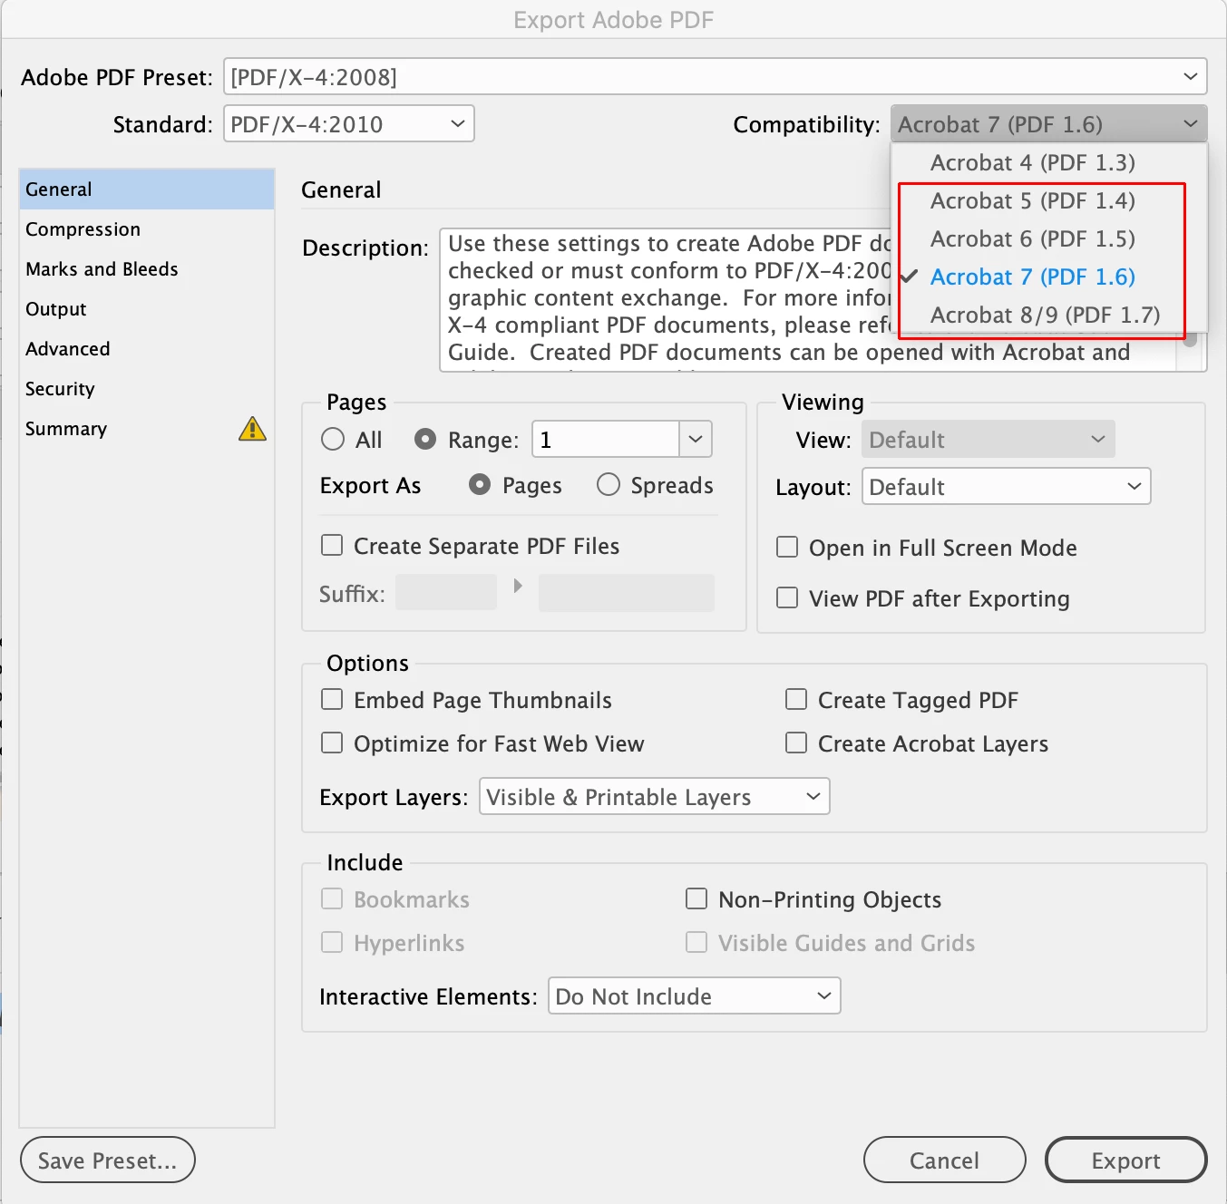Click the disabled Hyperlinks checkbox
The image size is (1227, 1204).
click(x=332, y=942)
